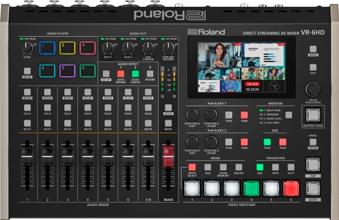Open the AUDIO PLAYER SETUP button

click(27, 71)
